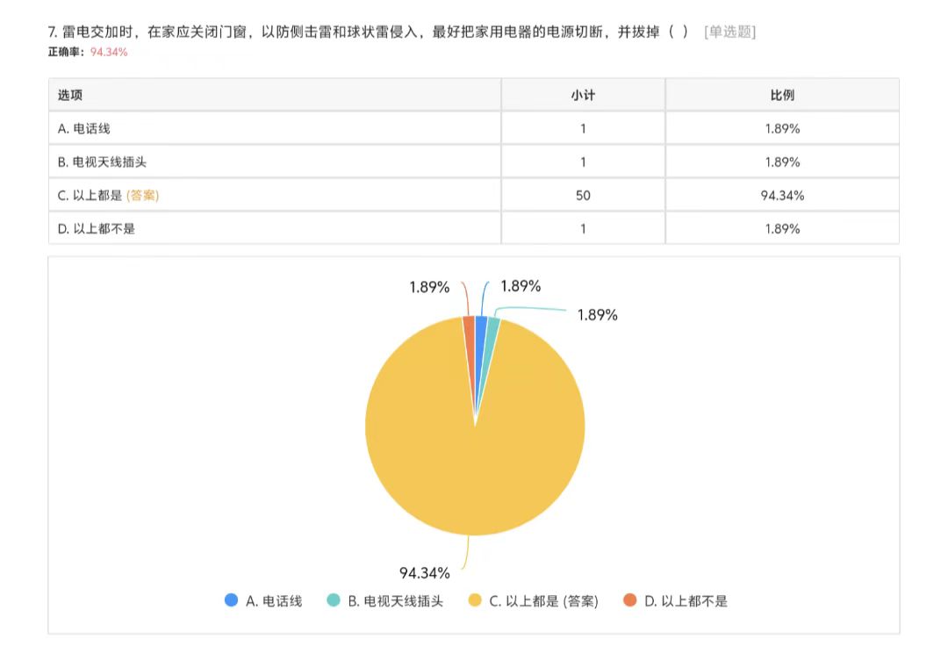This screenshot has width=948, height=646.
Task: Click the teal legend dot for B. 电视天线插头
Action: click(333, 600)
